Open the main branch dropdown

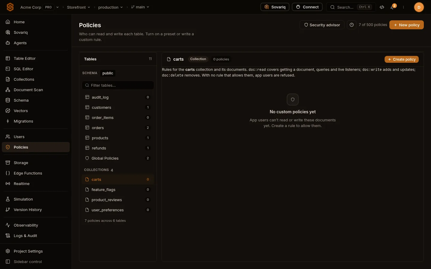point(140,7)
